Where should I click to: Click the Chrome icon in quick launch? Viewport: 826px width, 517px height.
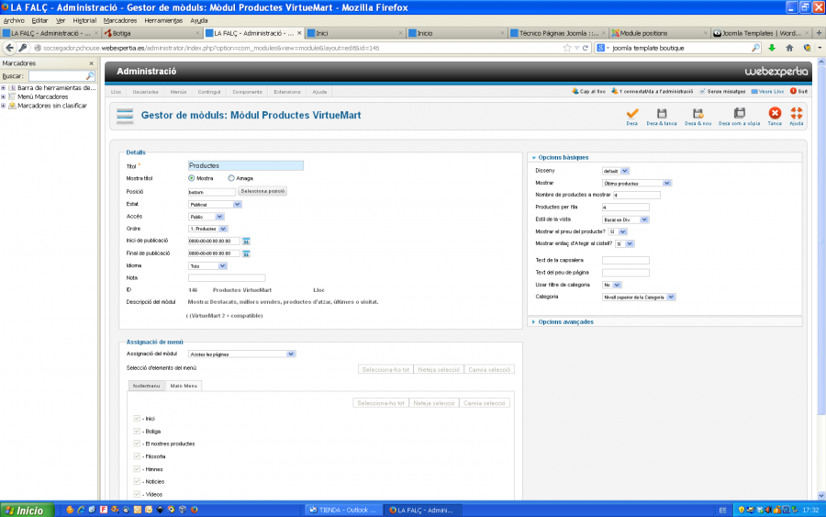[172, 510]
